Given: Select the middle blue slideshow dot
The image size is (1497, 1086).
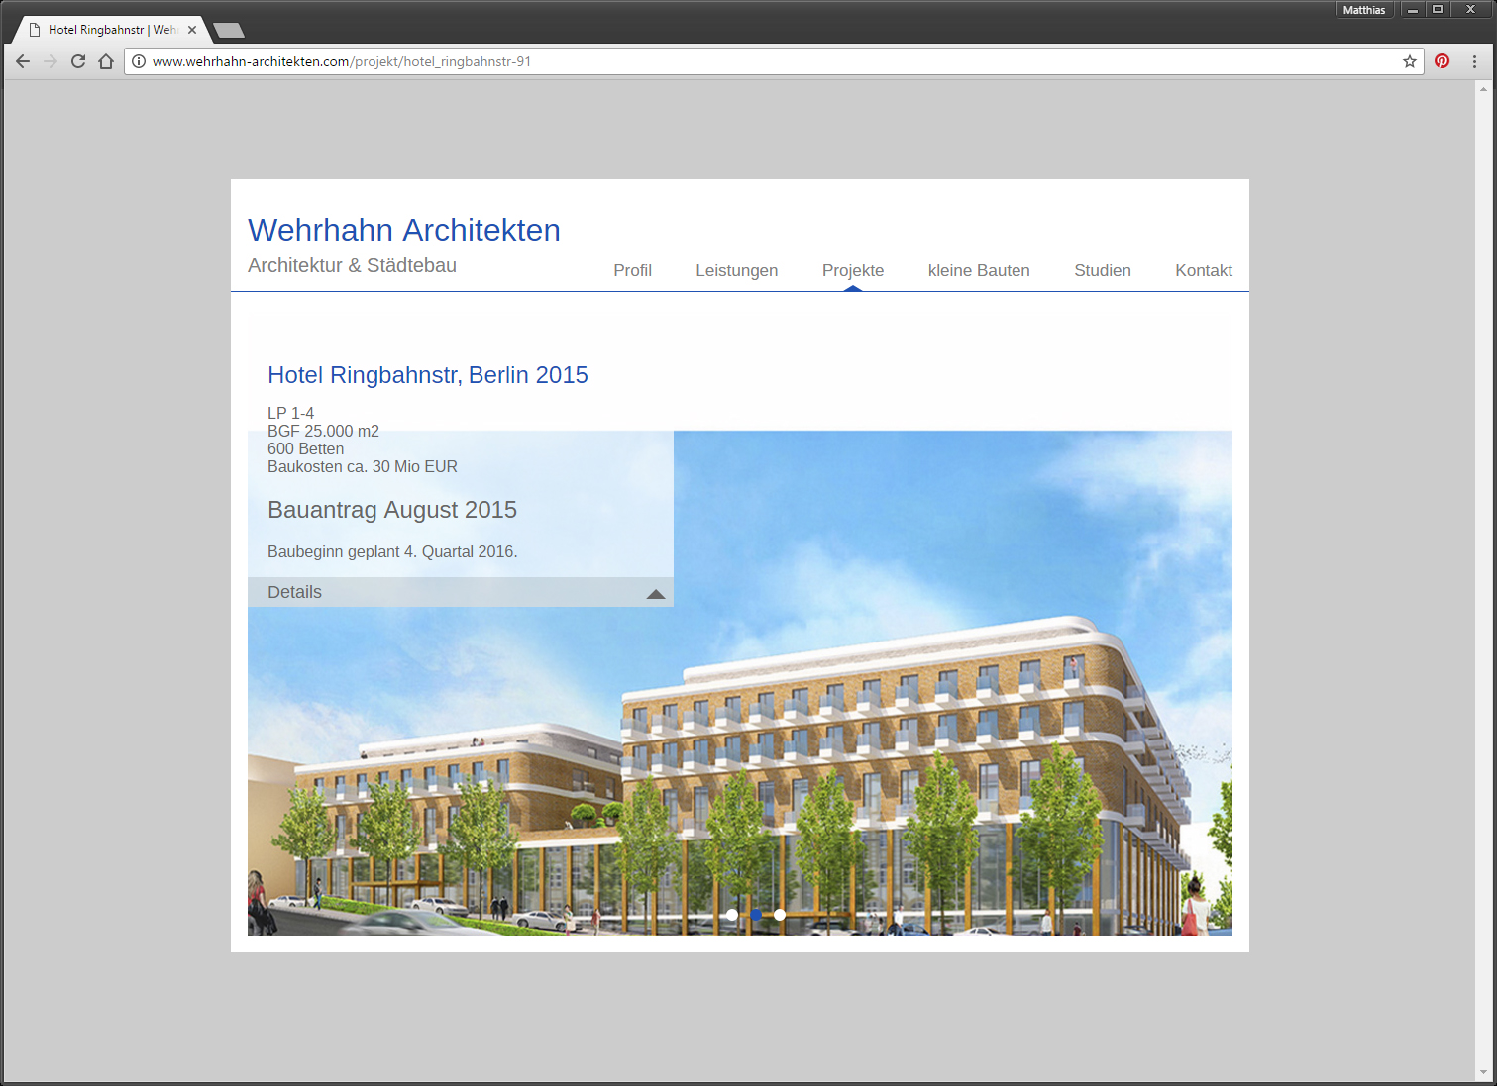Looking at the screenshot, I should pyautogui.click(x=756, y=915).
